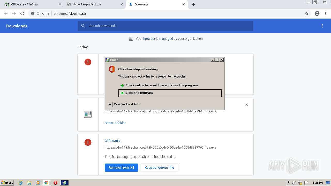Image resolution: width=331 pixels, height=186 pixels.
Task: Focus the Search downloads field
Action: click(165, 26)
